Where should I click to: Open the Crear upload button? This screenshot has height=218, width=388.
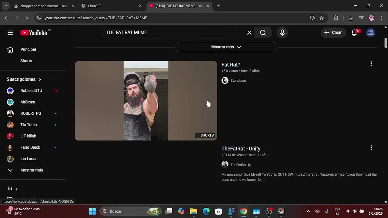click(333, 33)
